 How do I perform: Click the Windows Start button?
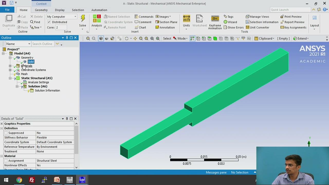6,180
